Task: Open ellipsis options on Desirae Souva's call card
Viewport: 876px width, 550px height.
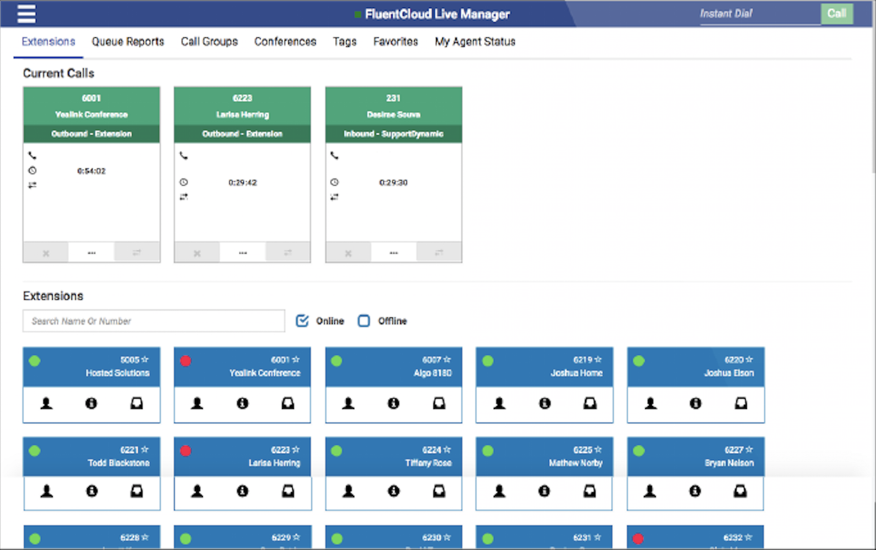Action: [394, 253]
